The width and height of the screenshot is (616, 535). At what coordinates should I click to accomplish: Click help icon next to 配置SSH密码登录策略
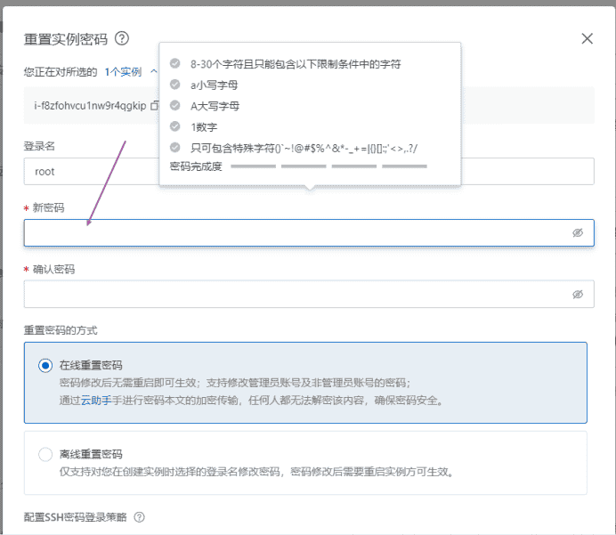(139, 517)
